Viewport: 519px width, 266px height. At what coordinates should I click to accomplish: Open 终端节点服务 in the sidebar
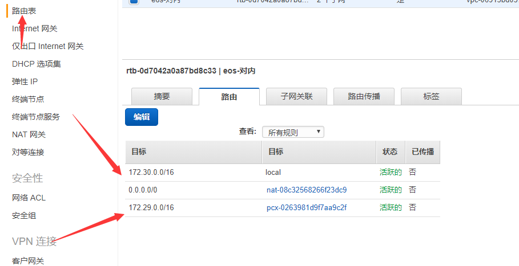click(36, 117)
